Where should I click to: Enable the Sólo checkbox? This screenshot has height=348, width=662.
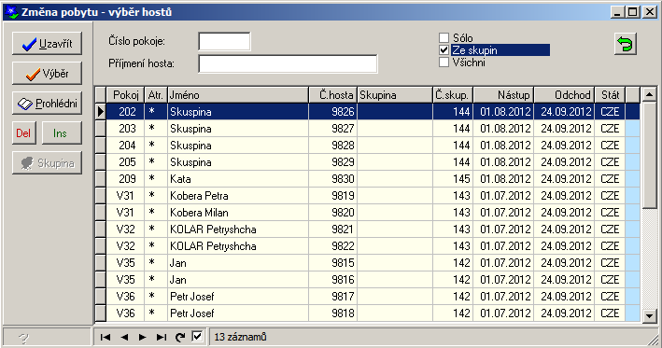click(x=444, y=38)
